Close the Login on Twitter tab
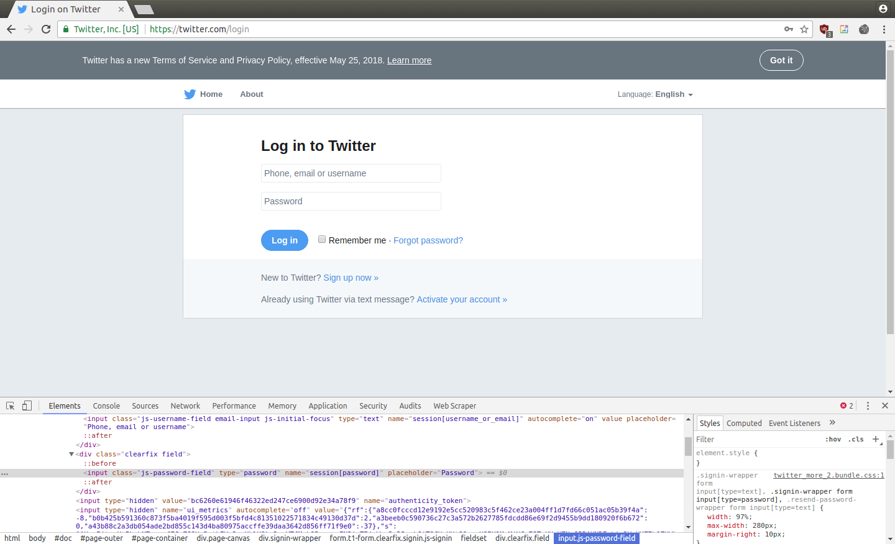The image size is (895, 544). (x=121, y=9)
